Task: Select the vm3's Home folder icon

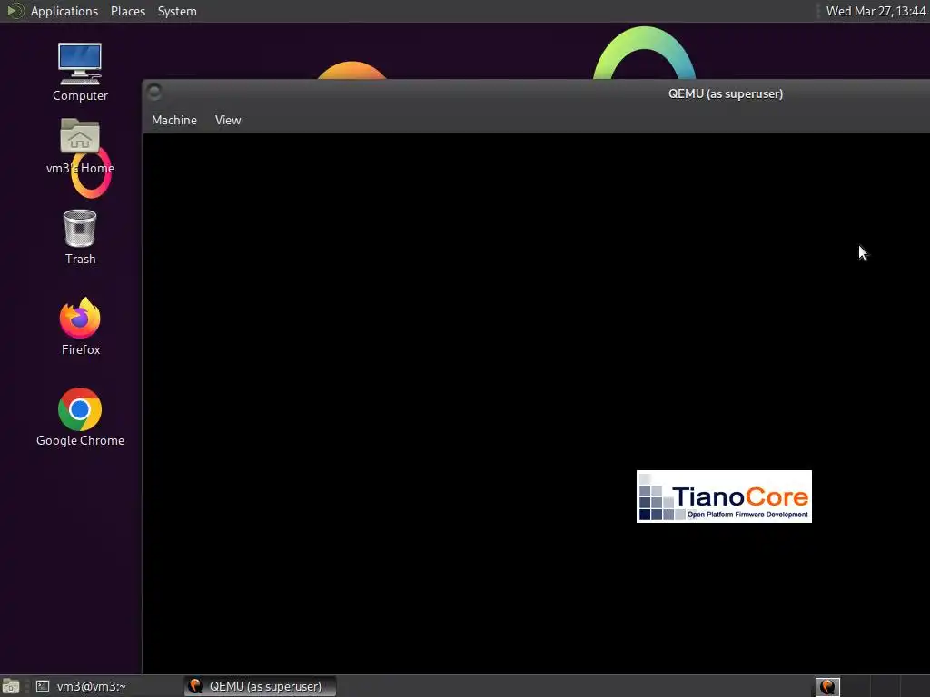Action: 80,146
